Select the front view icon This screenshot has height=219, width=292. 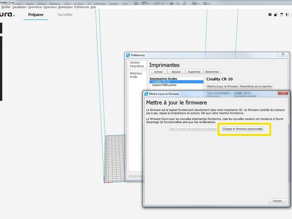[x=276, y=14]
